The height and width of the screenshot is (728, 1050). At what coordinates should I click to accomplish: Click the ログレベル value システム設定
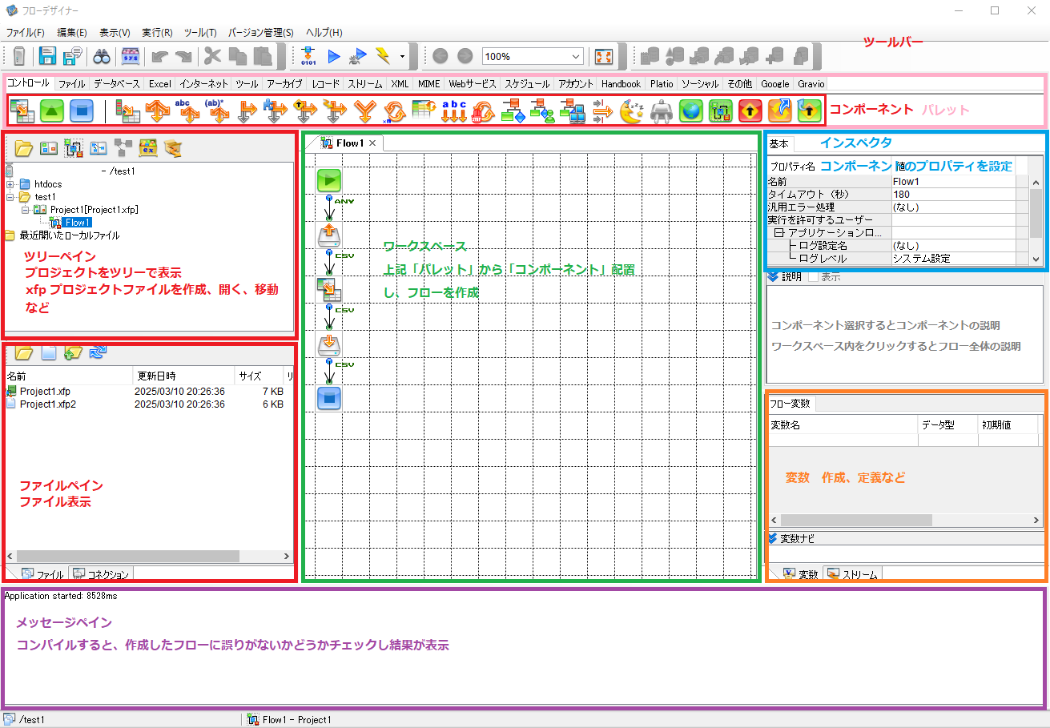tap(953, 259)
